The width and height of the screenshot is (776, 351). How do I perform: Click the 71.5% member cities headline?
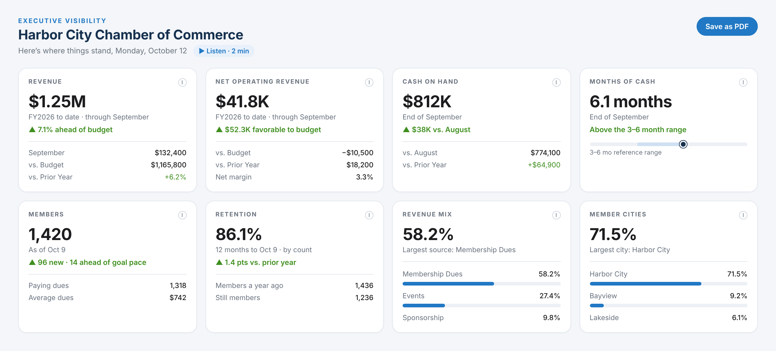613,234
